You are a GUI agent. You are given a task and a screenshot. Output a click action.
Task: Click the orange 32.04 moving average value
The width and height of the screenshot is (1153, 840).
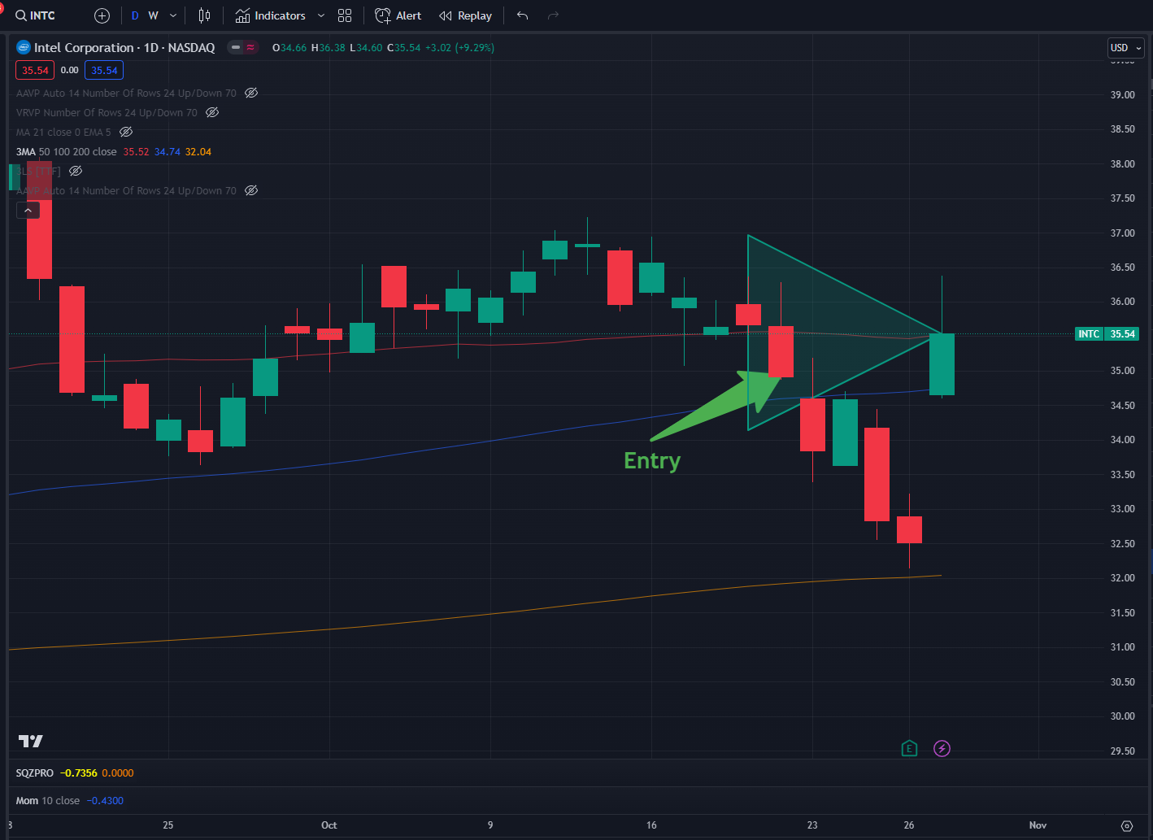point(198,152)
